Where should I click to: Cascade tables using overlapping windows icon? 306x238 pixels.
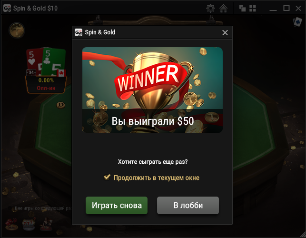[x=242, y=8]
